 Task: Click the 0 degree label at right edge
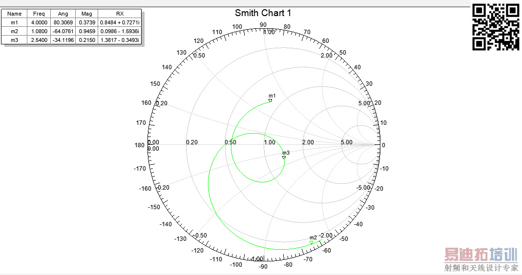coord(383,145)
